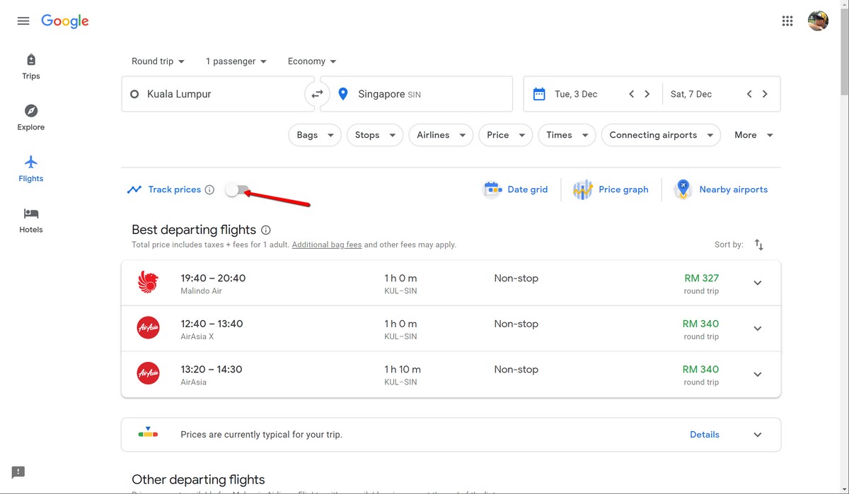849x494 pixels.
Task: Open the hamburger navigation menu
Action: pyautogui.click(x=23, y=20)
